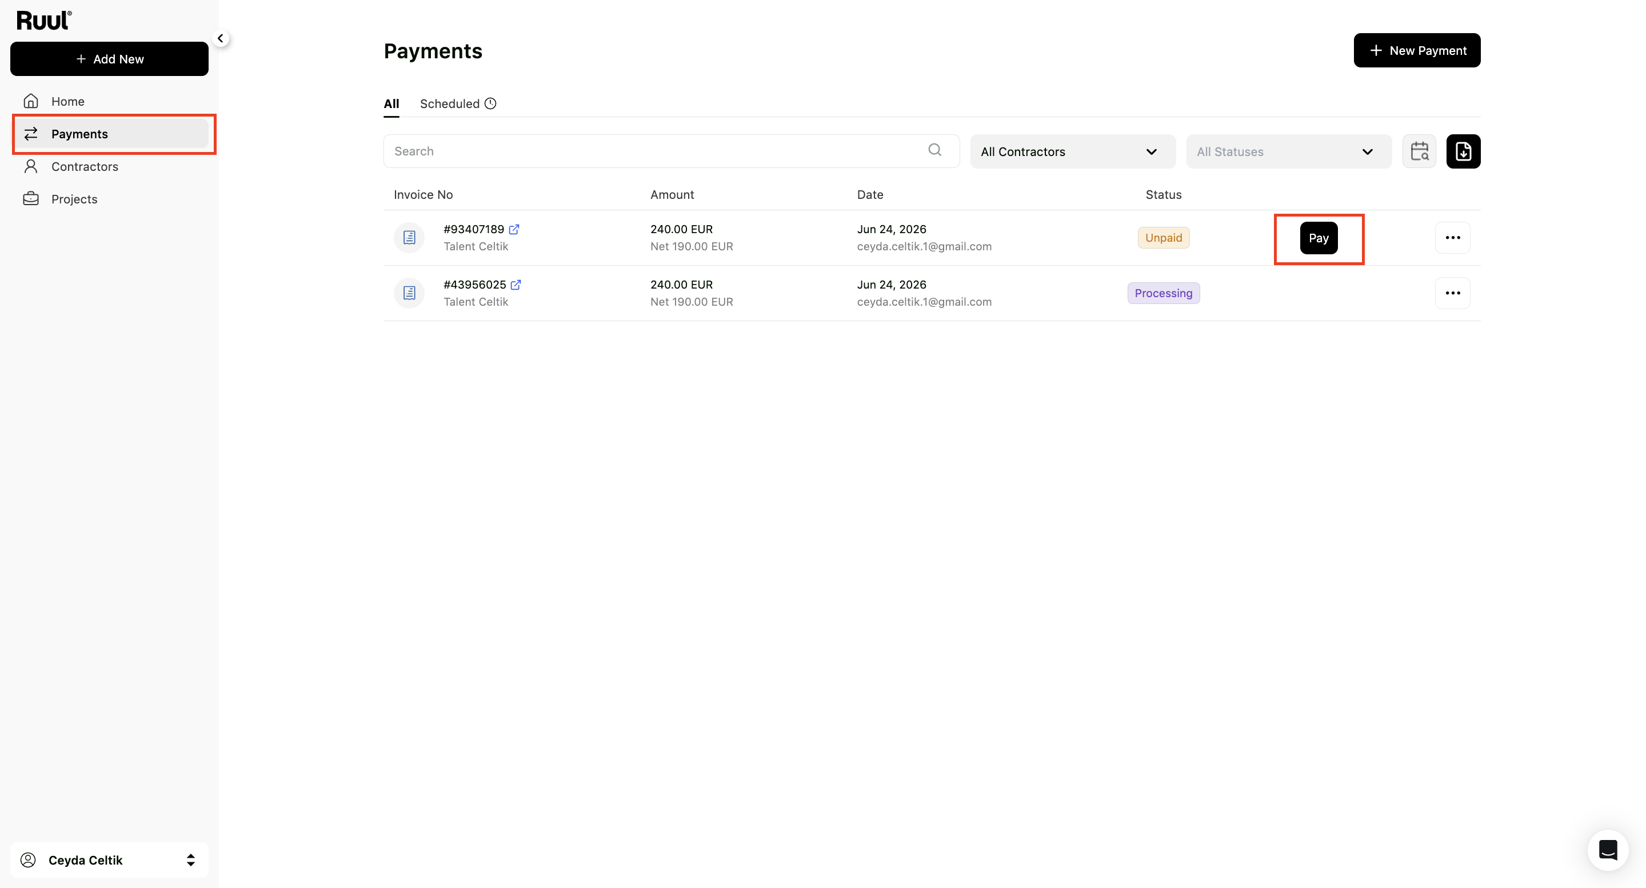Screen dimensions: 1646x888
Task: Create a New Payment
Action: pyautogui.click(x=1417, y=50)
